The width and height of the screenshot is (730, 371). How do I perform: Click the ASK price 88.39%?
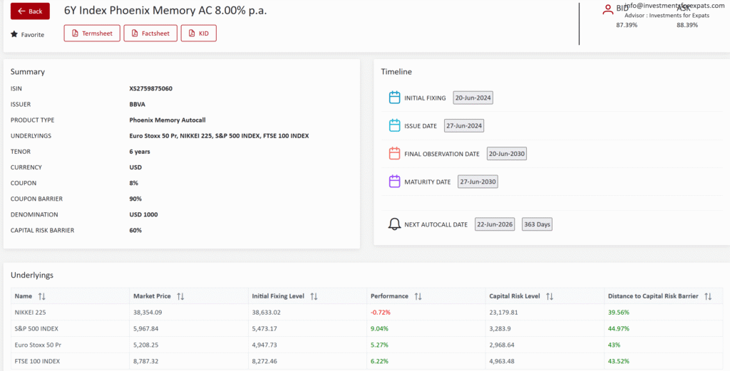(x=687, y=25)
